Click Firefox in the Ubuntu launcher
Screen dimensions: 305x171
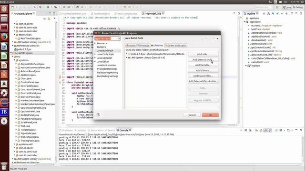pos(4,37)
